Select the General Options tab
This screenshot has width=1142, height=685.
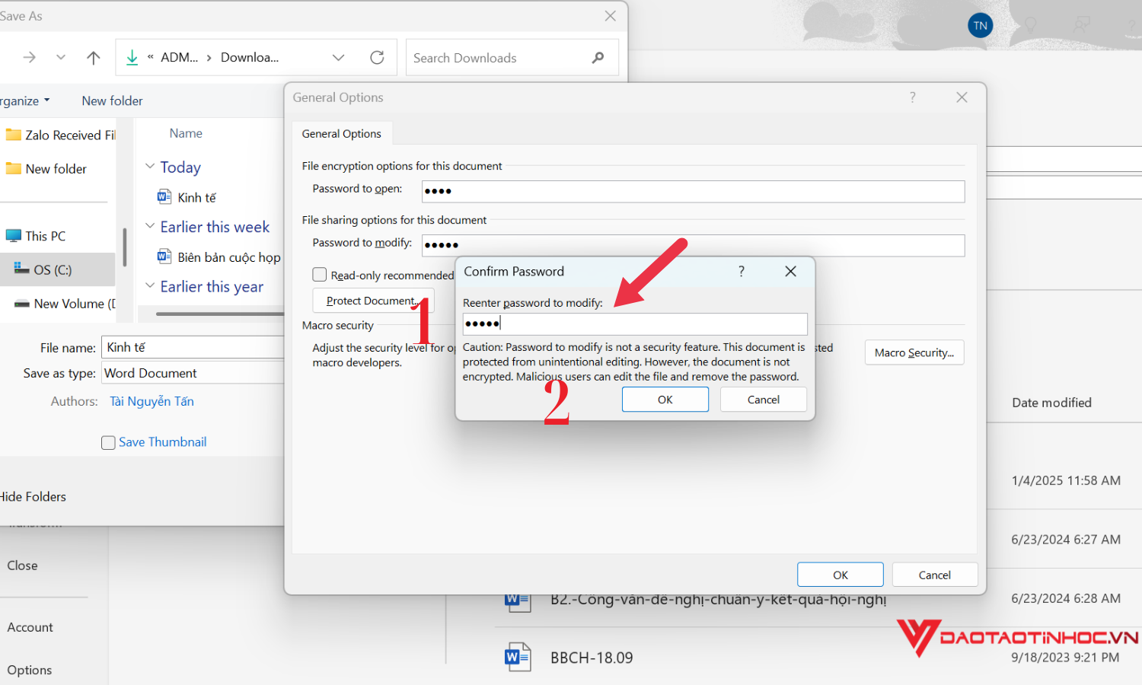point(342,134)
